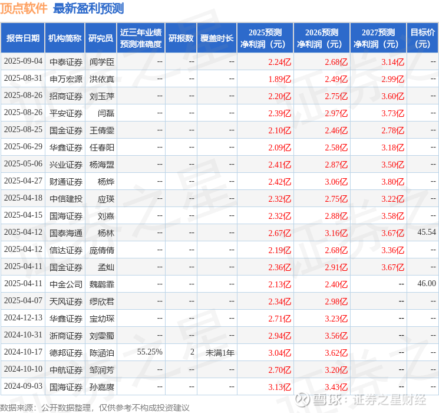
Task: Click the 天风证券 institution cell
Action: (x=66, y=301)
